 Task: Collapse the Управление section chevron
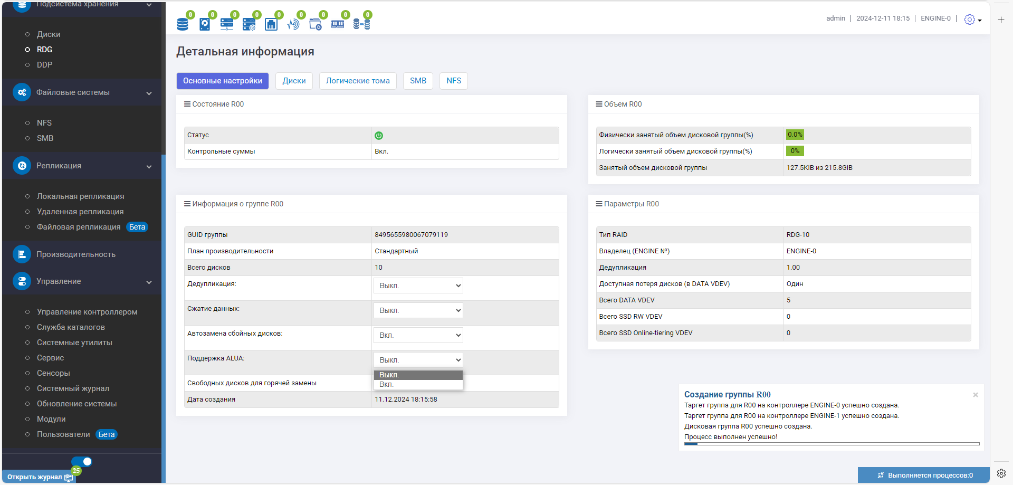(x=149, y=282)
